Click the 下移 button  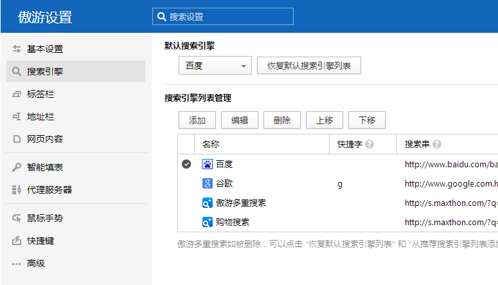(367, 120)
